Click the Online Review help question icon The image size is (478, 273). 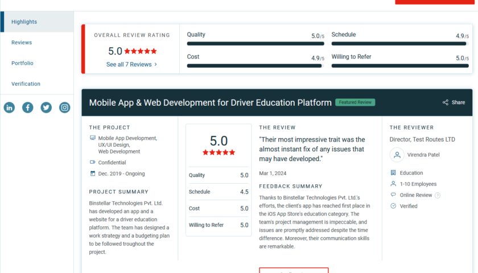pos(438,195)
